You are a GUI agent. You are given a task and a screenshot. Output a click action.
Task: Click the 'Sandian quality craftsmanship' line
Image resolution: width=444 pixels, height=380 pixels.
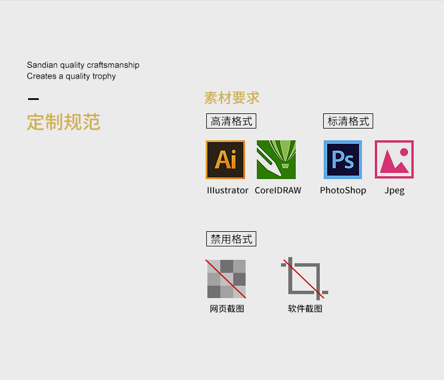point(83,65)
